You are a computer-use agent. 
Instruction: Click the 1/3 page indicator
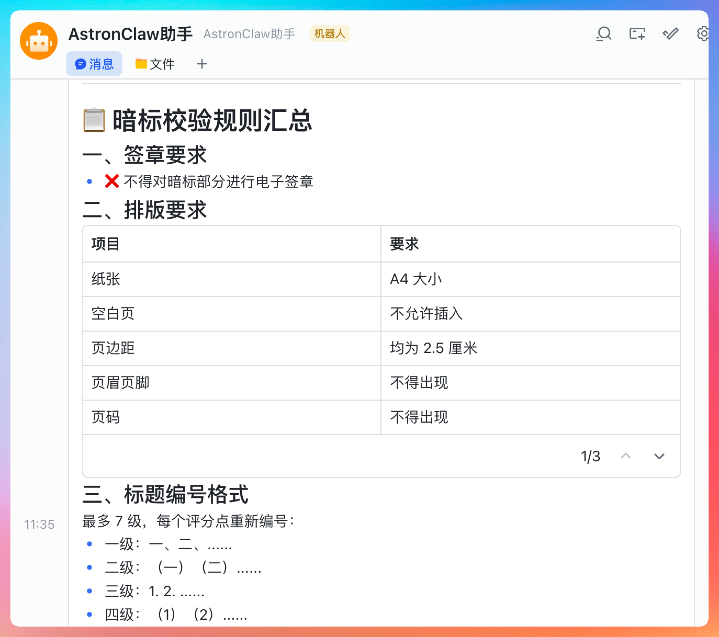coord(590,456)
